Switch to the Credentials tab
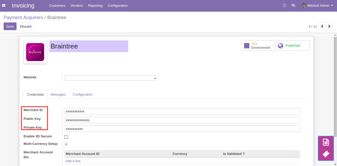Screen dimensions: 337x166 35,95
